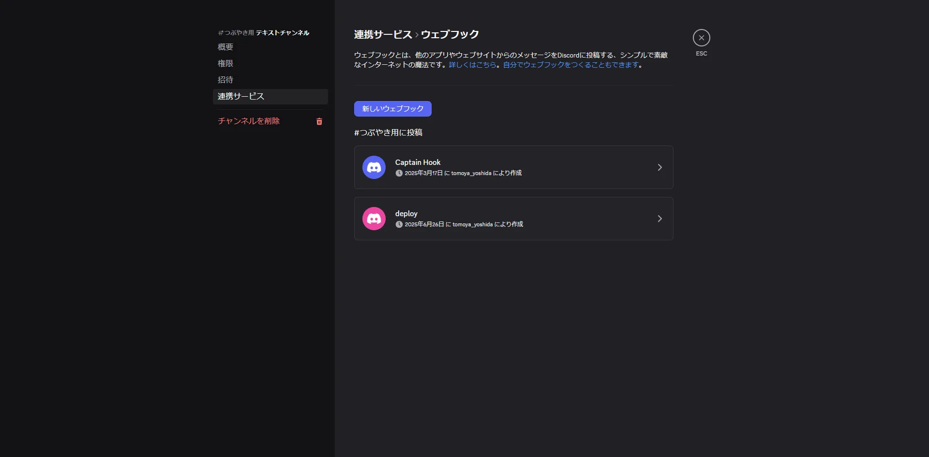Select the 連携サービス sidebar item
Image resolution: width=929 pixels, height=457 pixels.
click(x=270, y=96)
